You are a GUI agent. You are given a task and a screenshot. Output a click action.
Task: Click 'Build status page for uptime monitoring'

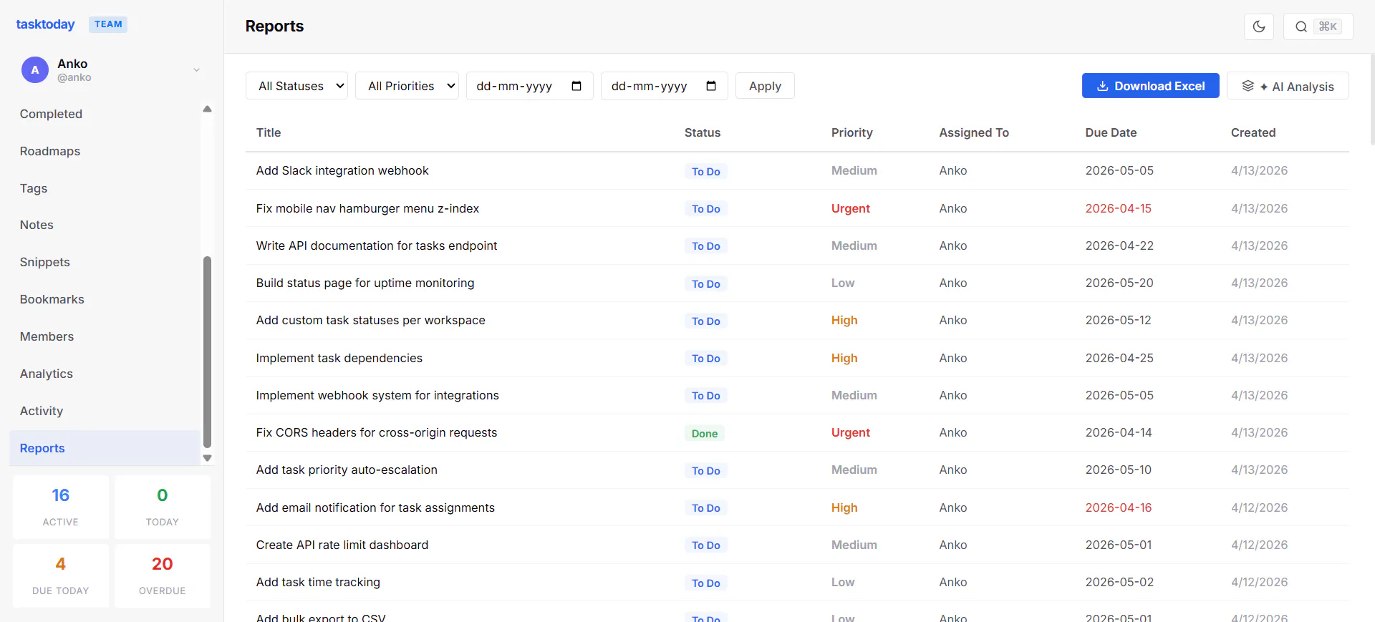[365, 283]
